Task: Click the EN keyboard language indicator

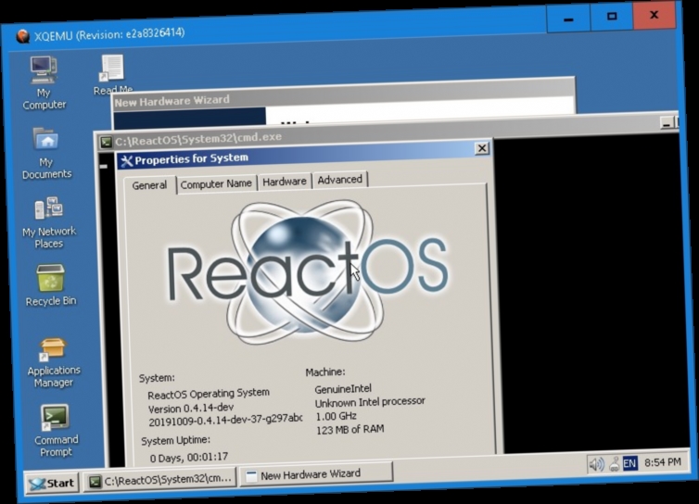Action: [629, 463]
